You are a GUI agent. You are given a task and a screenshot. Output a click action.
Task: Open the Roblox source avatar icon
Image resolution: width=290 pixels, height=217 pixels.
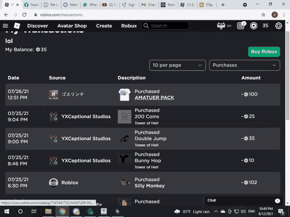53,183
